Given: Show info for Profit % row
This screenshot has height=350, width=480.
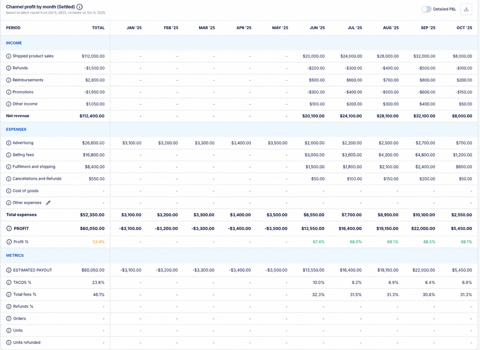Looking at the screenshot, I should [9, 242].
